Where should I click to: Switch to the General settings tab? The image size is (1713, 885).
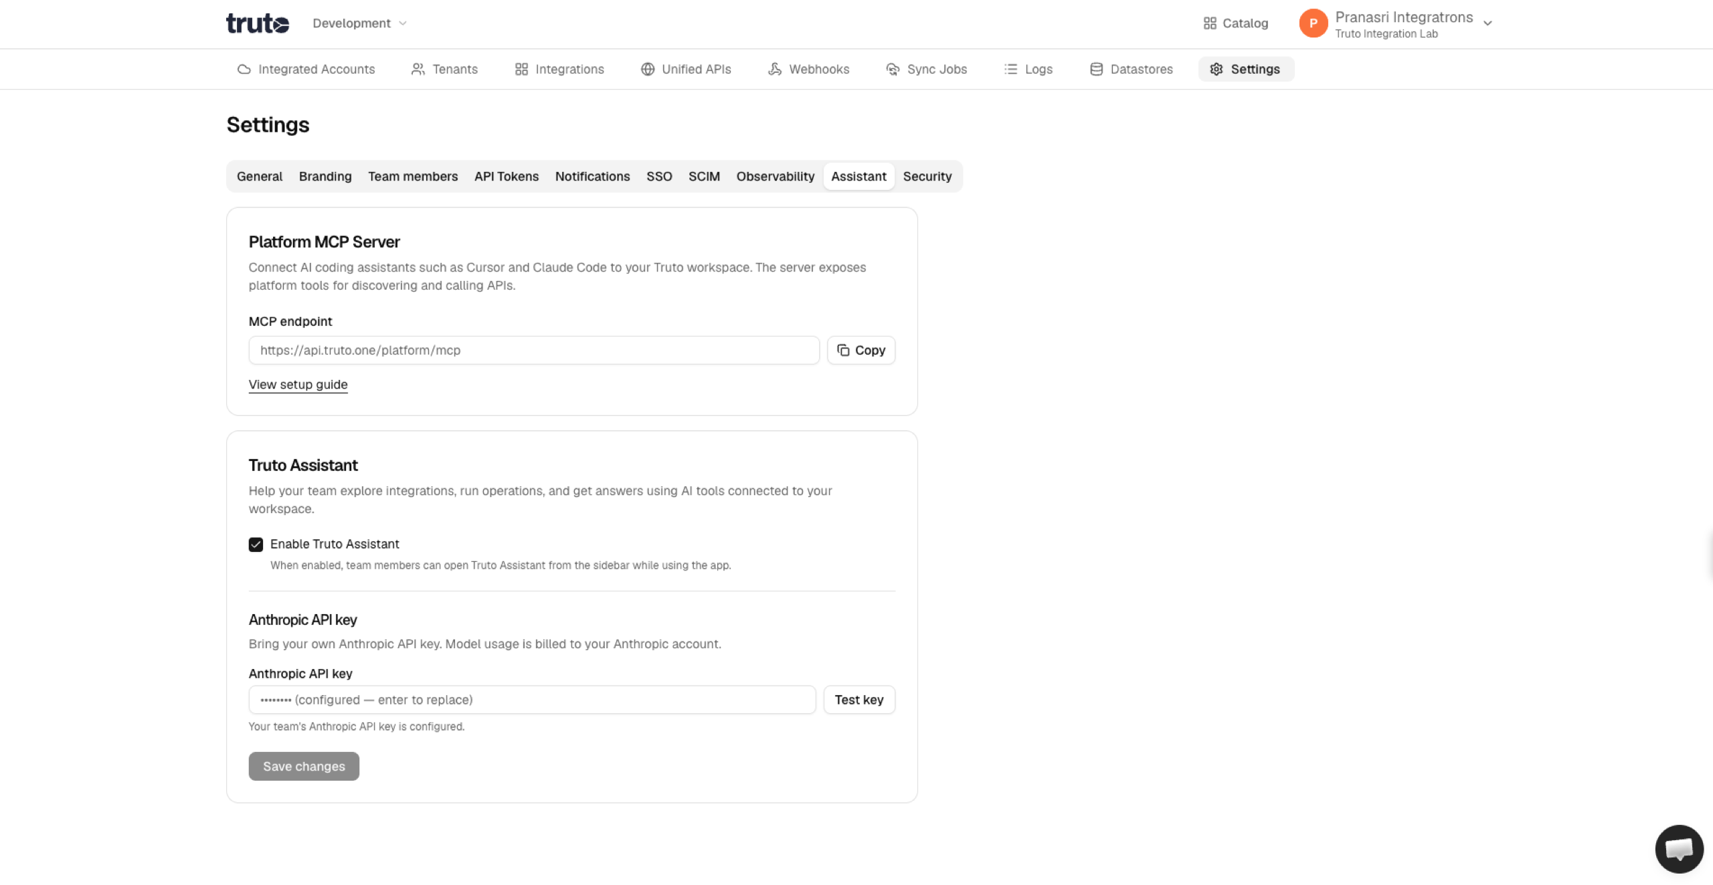260,177
